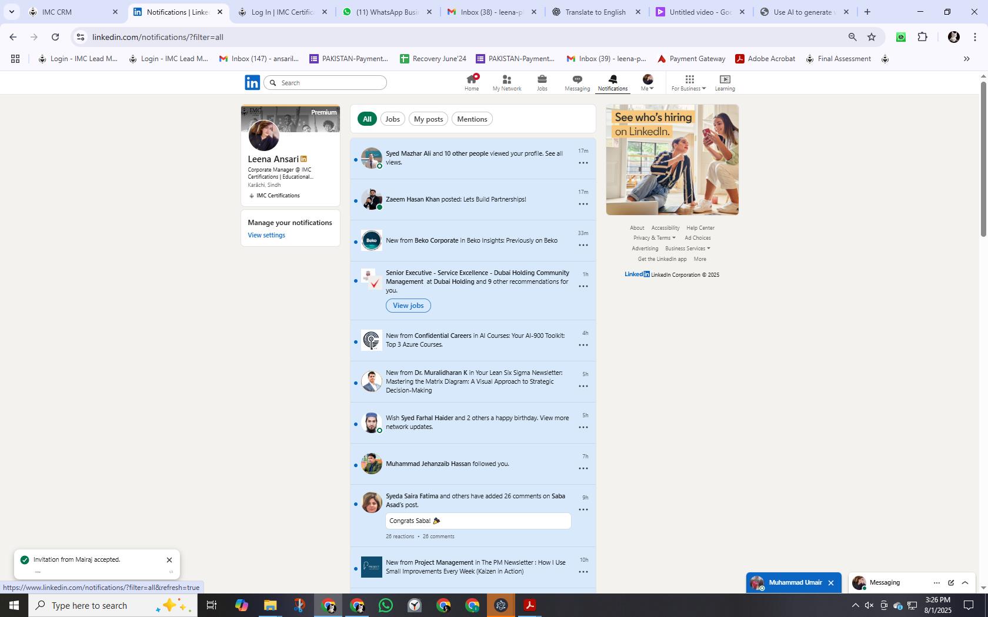The width and height of the screenshot is (988, 617).
Task: Reload the current page
Action: click(x=55, y=37)
